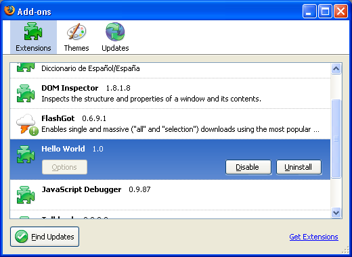Click the FlashGot cloud lightning icon
The width and height of the screenshot is (352, 257).
click(27, 124)
